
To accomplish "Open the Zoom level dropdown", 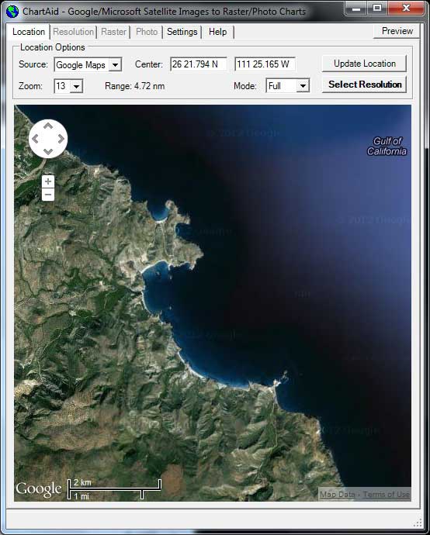I will pos(77,86).
